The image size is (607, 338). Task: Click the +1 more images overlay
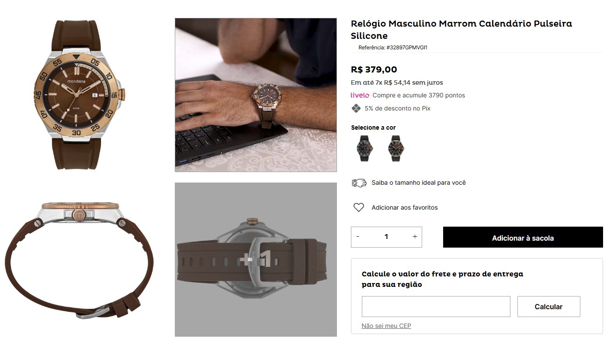(256, 259)
